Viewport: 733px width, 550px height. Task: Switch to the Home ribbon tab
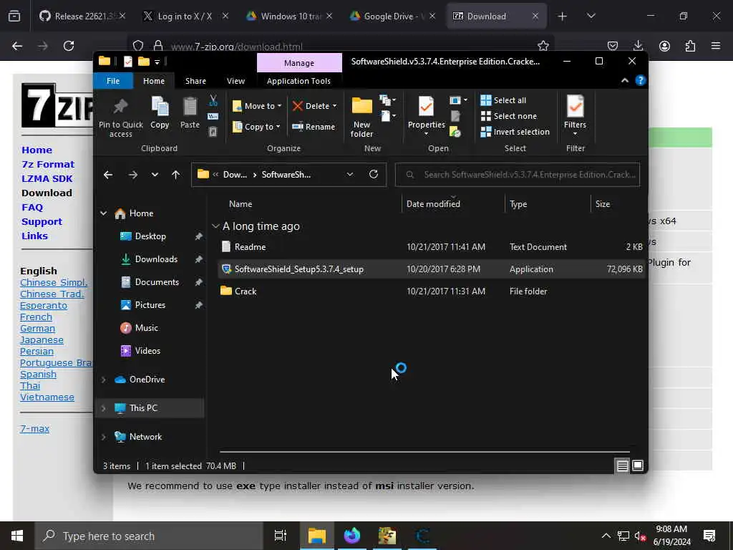(154, 81)
